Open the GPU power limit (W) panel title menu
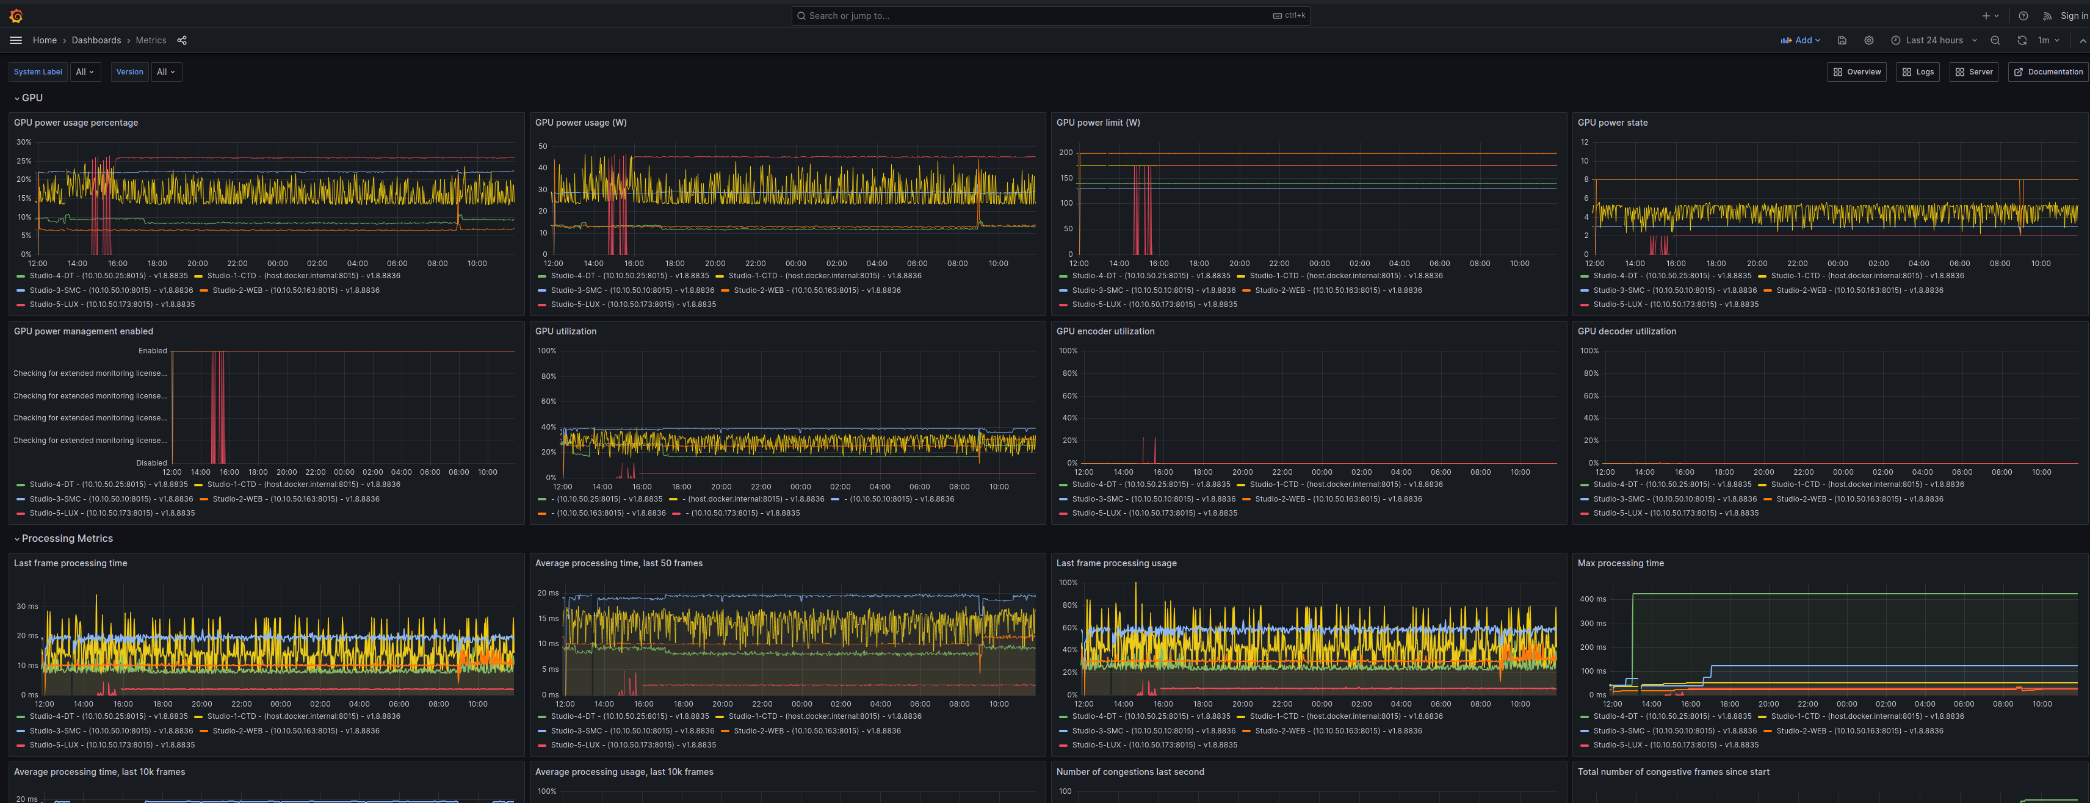Screen dimensions: 2090x803 (x=1097, y=123)
